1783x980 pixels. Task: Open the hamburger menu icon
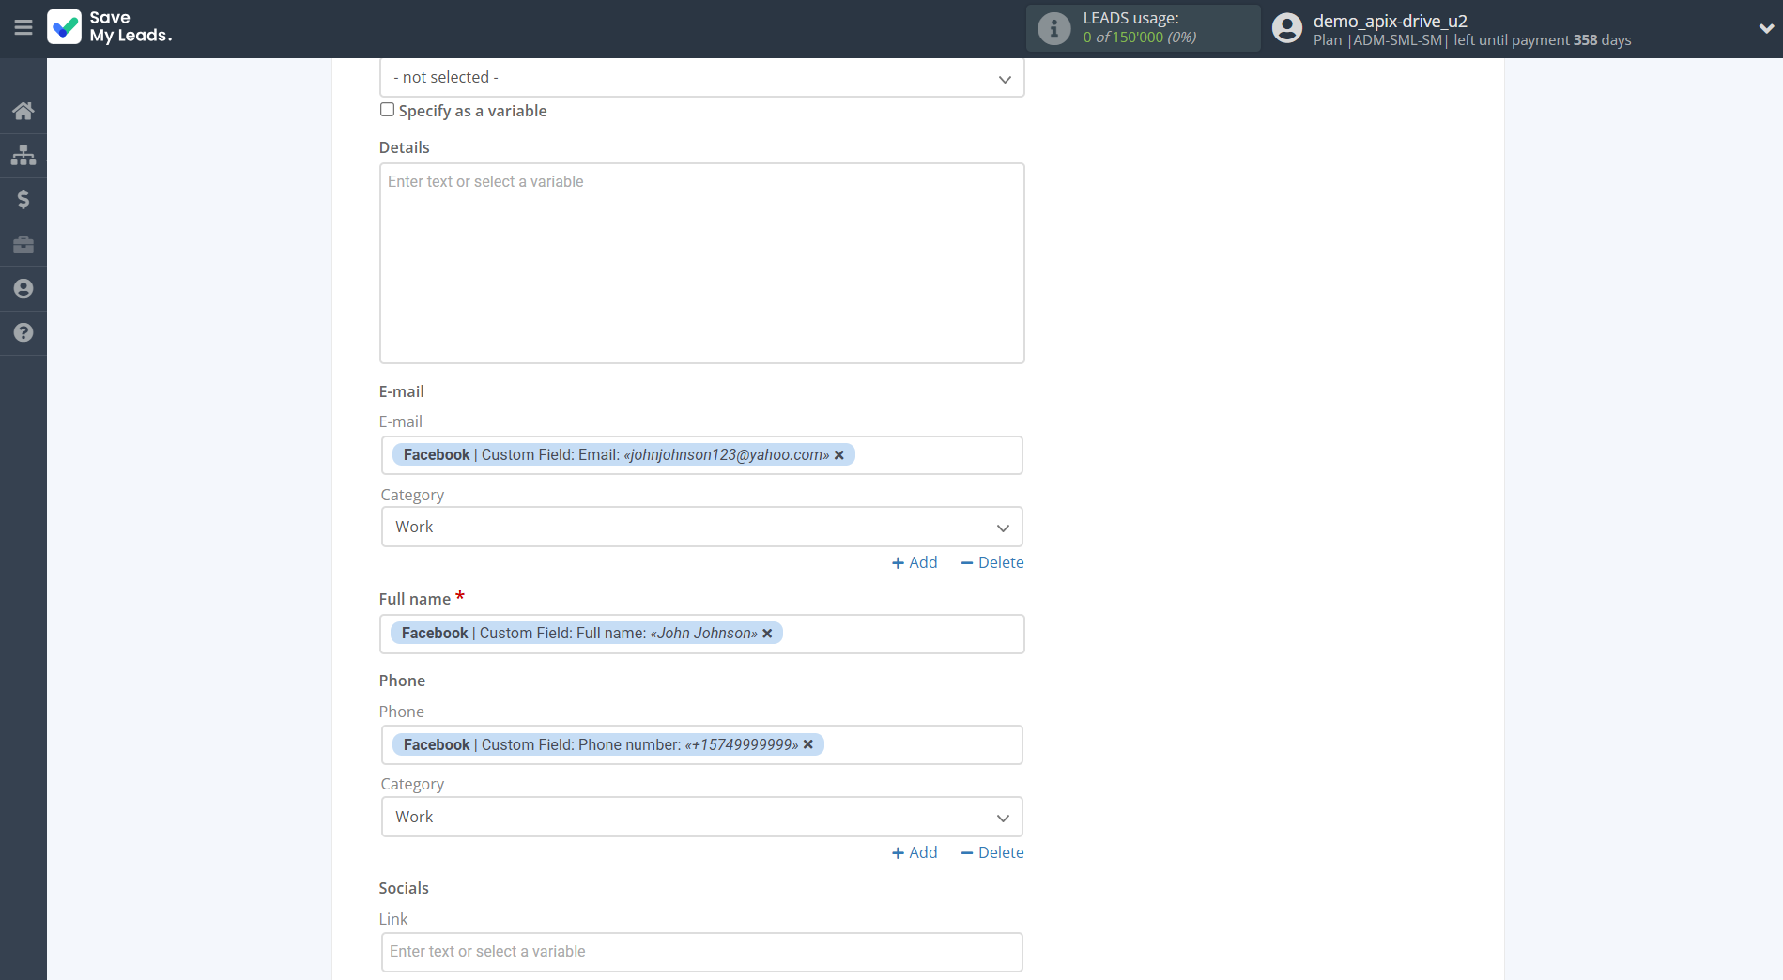pyautogui.click(x=23, y=27)
